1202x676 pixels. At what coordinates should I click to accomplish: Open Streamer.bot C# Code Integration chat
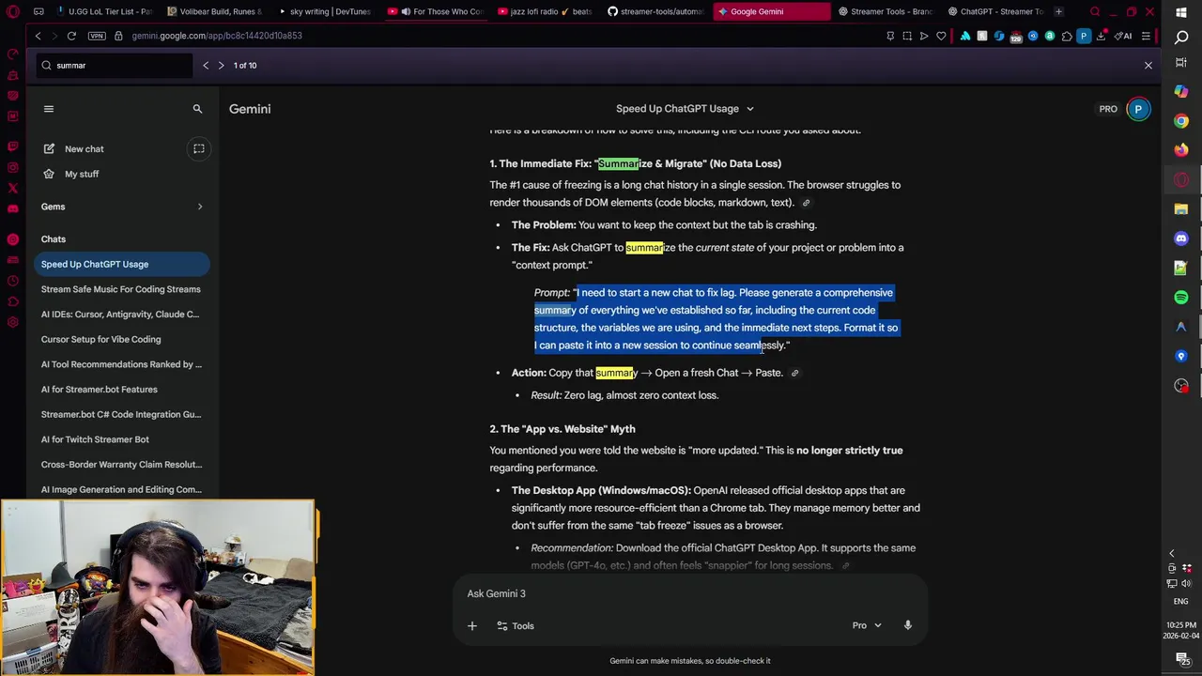(121, 414)
